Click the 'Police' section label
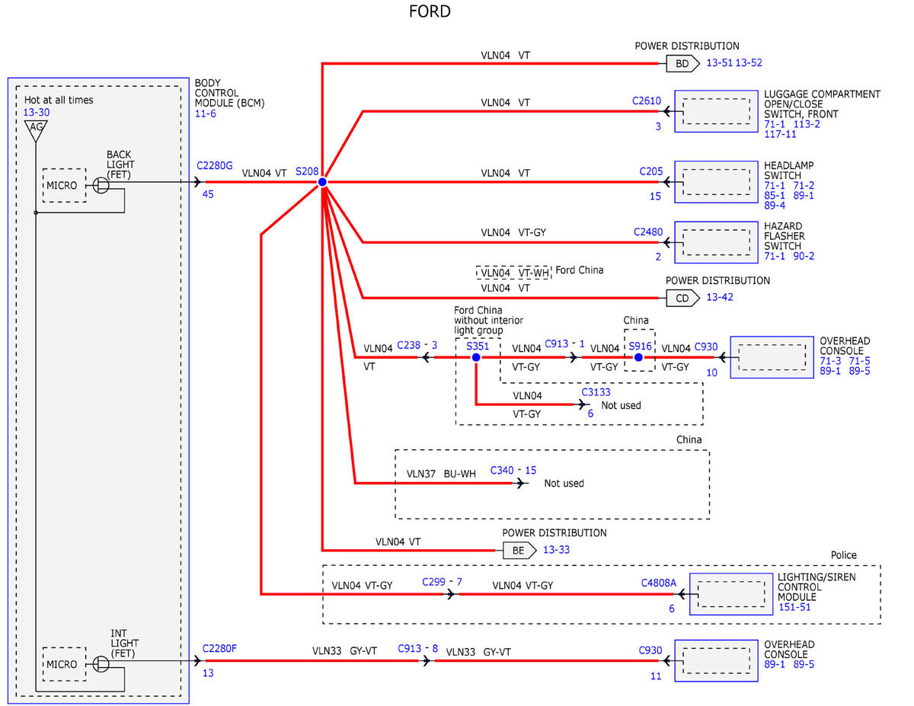This screenshot has height=706, width=914. (844, 555)
